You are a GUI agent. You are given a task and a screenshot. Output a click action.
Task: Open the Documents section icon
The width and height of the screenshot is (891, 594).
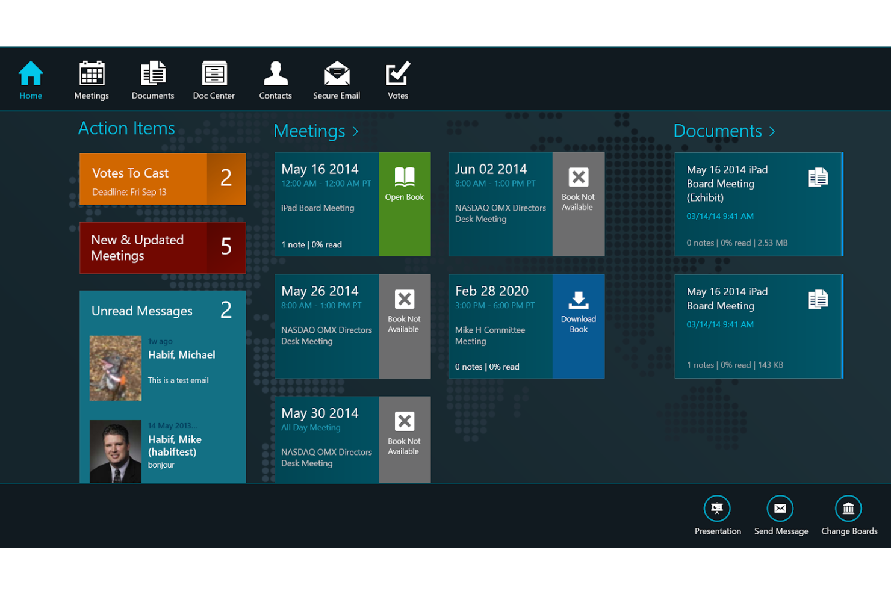(x=152, y=73)
